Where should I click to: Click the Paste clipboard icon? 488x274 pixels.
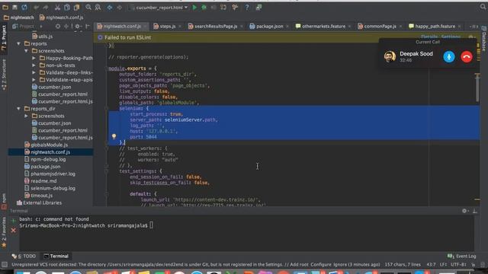(x=76, y=7)
